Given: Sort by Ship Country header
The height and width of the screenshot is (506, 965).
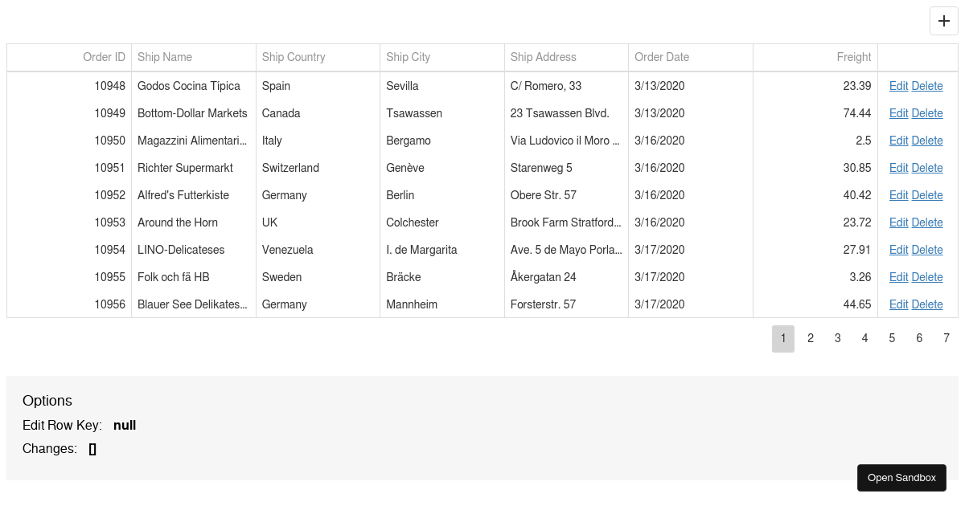Looking at the screenshot, I should pos(293,57).
